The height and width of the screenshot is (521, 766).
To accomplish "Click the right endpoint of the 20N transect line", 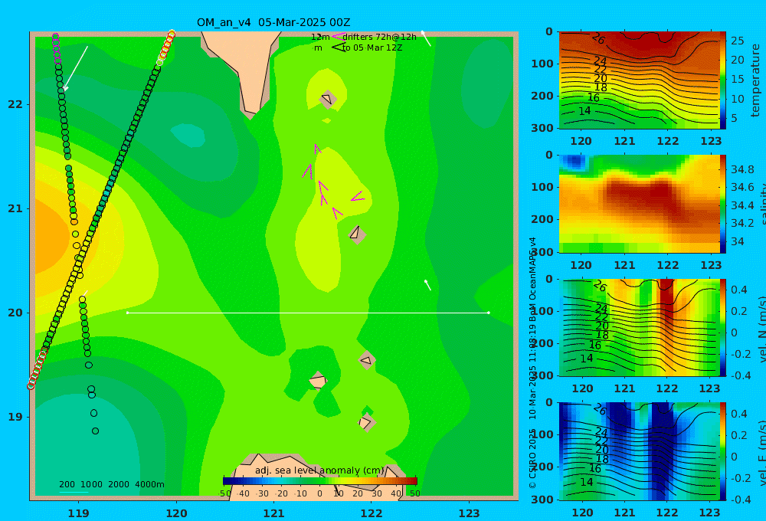I will click(489, 313).
